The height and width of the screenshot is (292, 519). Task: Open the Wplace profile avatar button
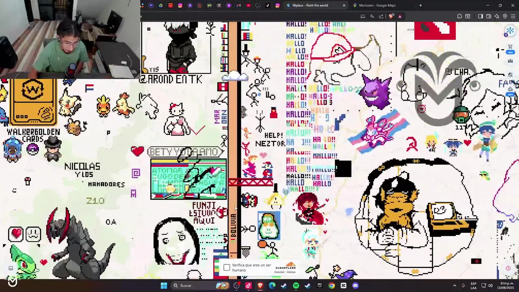point(510,31)
